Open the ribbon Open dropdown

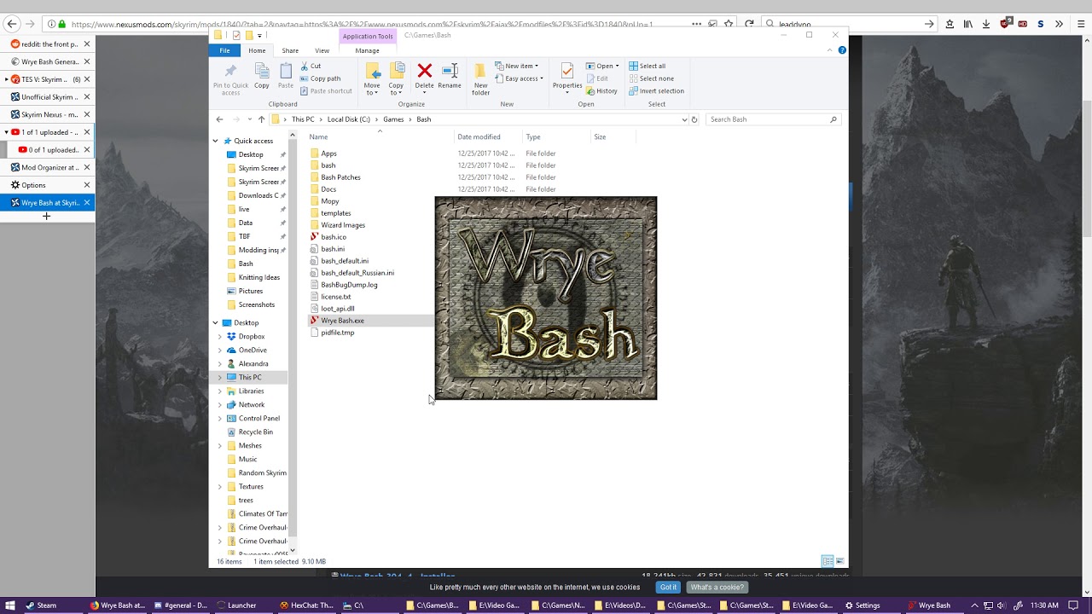point(603,66)
